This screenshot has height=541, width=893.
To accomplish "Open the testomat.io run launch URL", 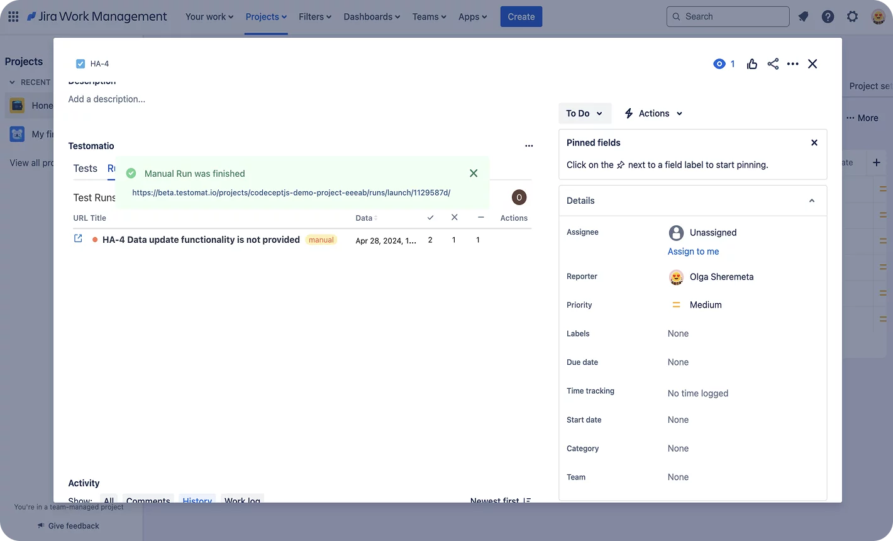I will click(x=291, y=192).
